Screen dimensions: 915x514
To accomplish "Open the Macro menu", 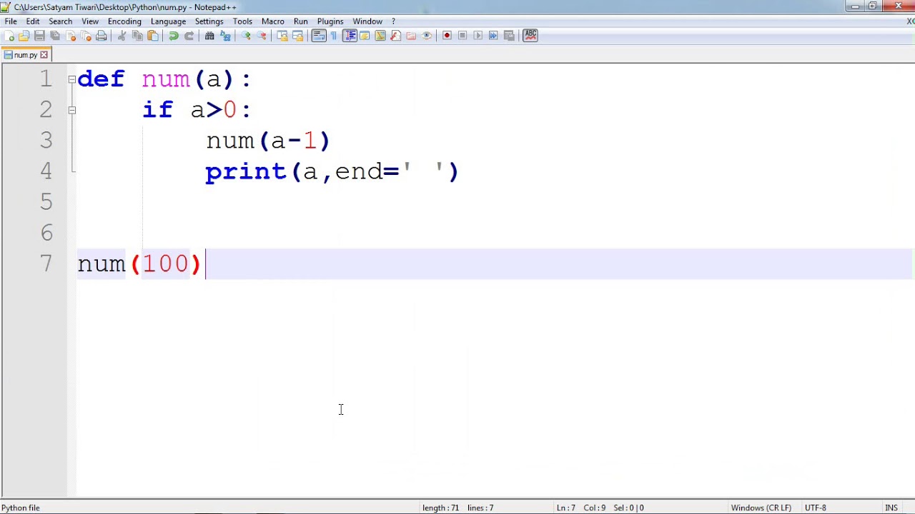I will click(272, 21).
